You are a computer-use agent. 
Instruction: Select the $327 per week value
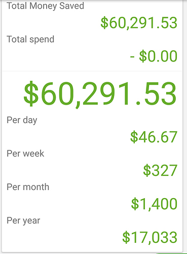160,170
